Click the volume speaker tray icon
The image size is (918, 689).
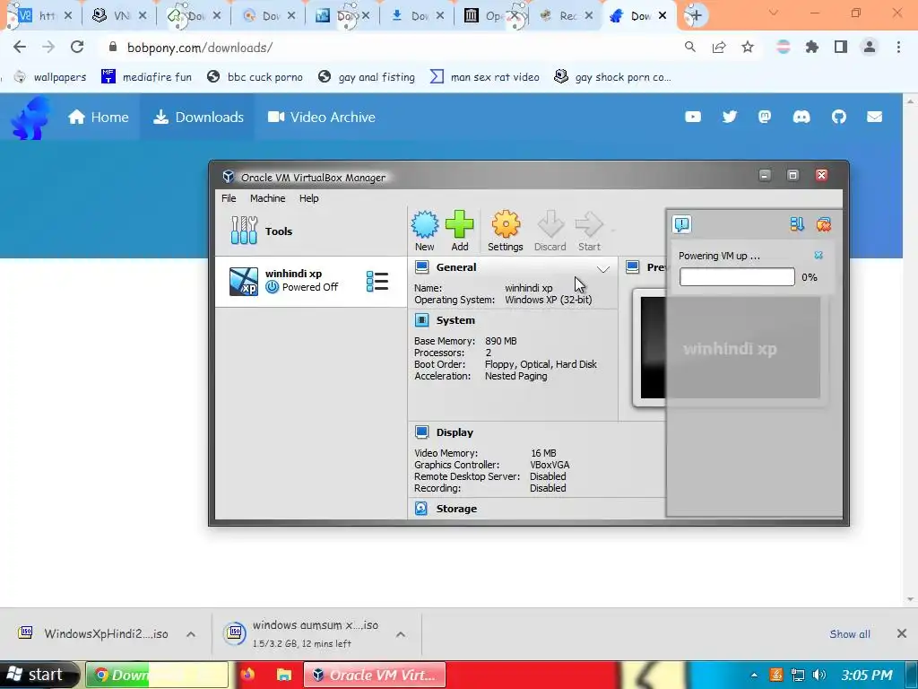click(819, 675)
